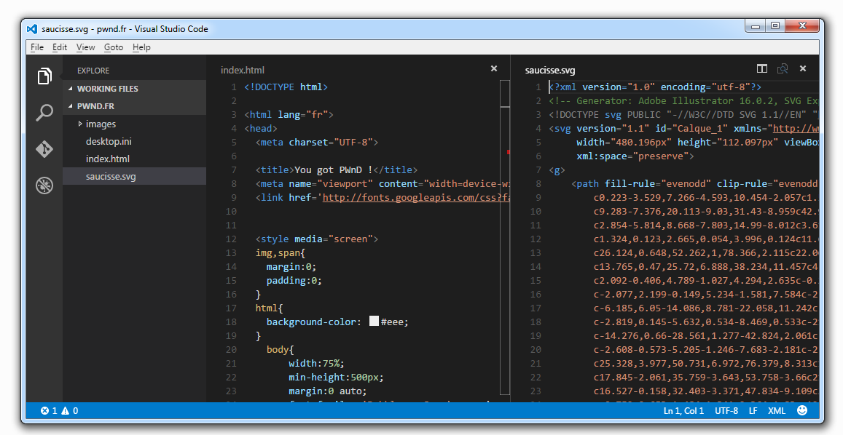Open the Search view icon
Image resolution: width=843 pixels, height=435 pixels.
coord(44,113)
